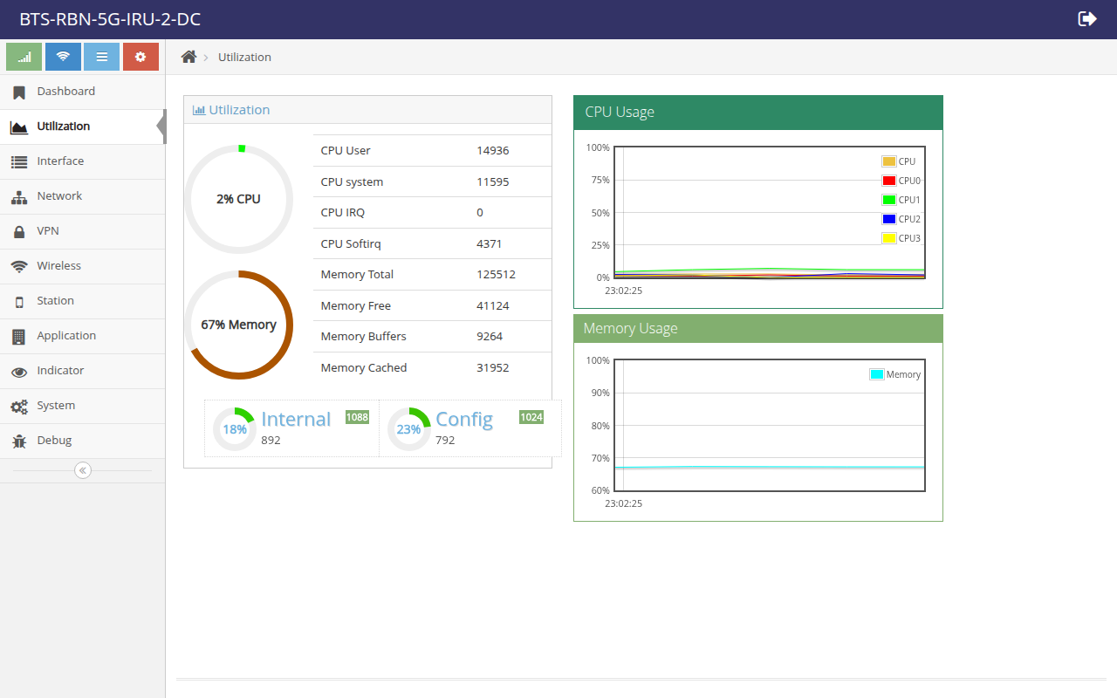Click the Application building icon
The image size is (1117, 698).
coord(19,337)
